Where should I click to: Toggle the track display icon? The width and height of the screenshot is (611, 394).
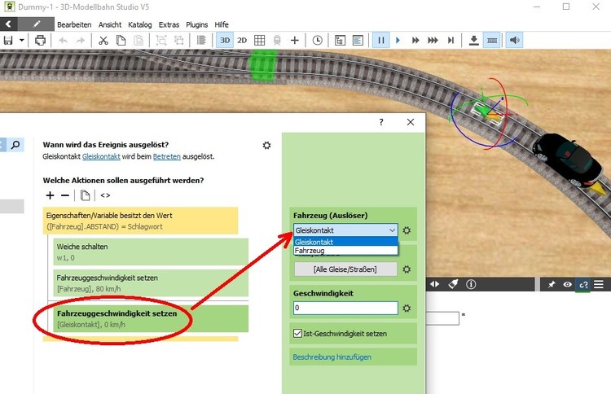tap(492, 40)
